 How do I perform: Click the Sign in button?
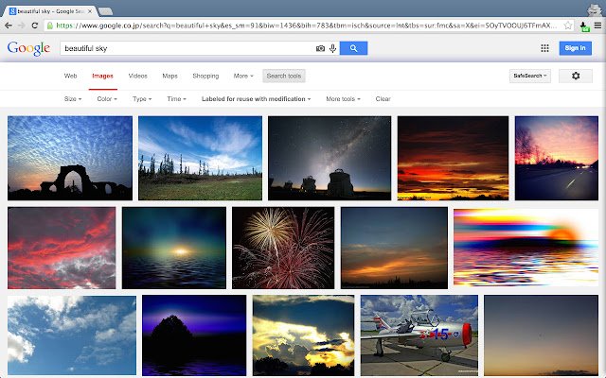575,48
